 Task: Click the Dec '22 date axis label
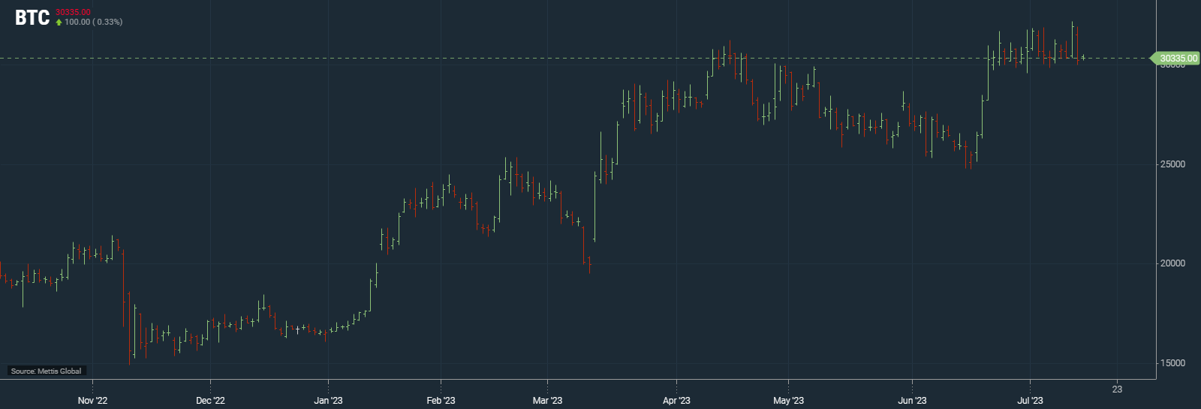click(x=210, y=401)
